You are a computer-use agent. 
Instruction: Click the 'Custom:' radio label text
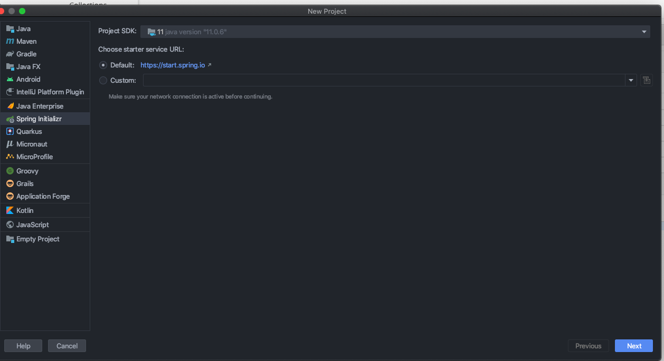(x=123, y=81)
